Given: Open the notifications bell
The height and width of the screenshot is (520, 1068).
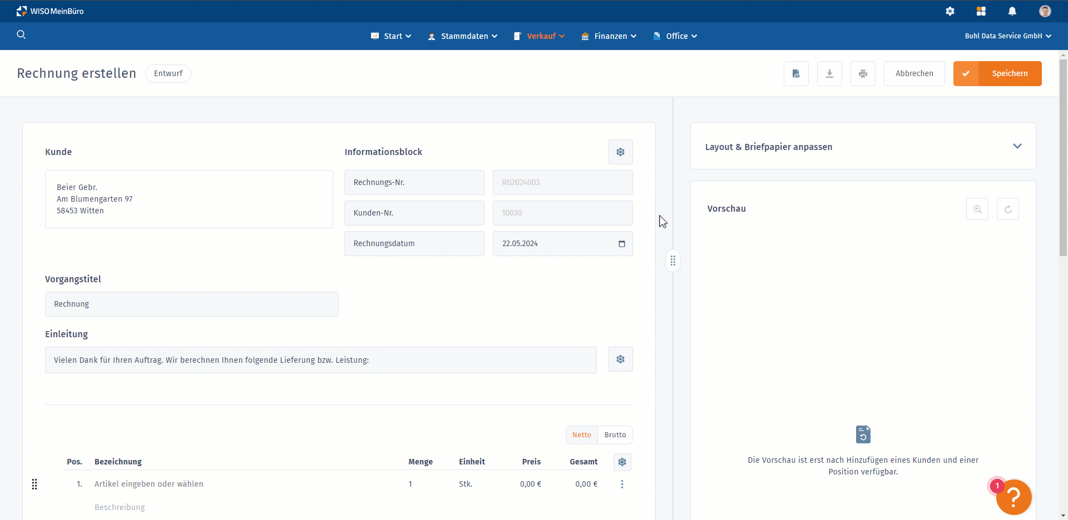Looking at the screenshot, I should [x=1012, y=11].
